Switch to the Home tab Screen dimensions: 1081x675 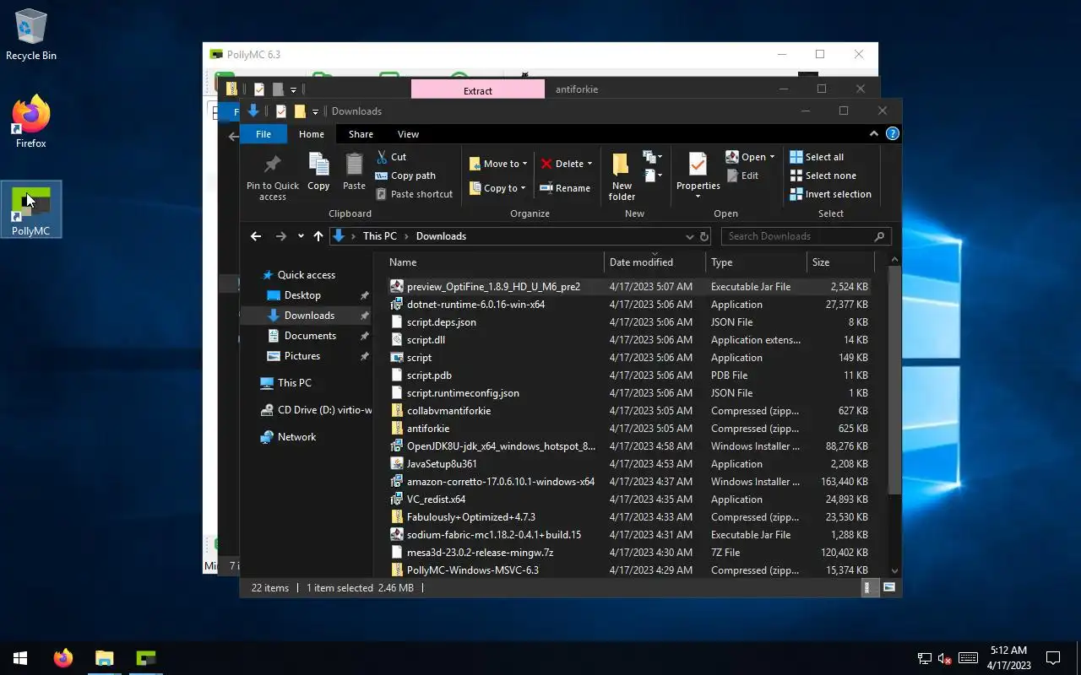pyautogui.click(x=311, y=134)
